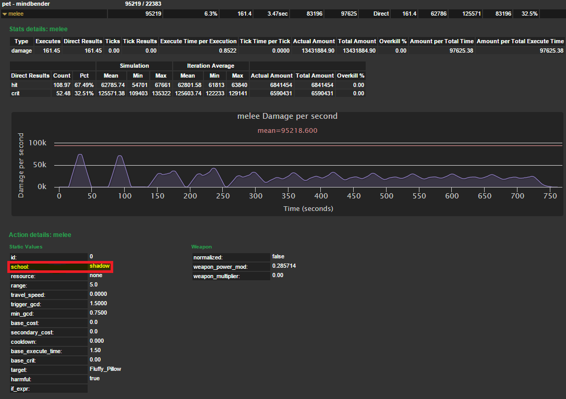Select the 100k y-axis tick label
This screenshot has height=399, width=566.
pyautogui.click(x=38, y=143)
